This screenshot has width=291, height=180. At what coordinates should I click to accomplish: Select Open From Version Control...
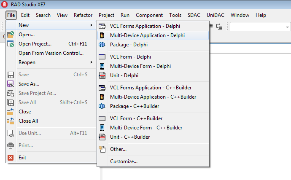pos(51,53)
